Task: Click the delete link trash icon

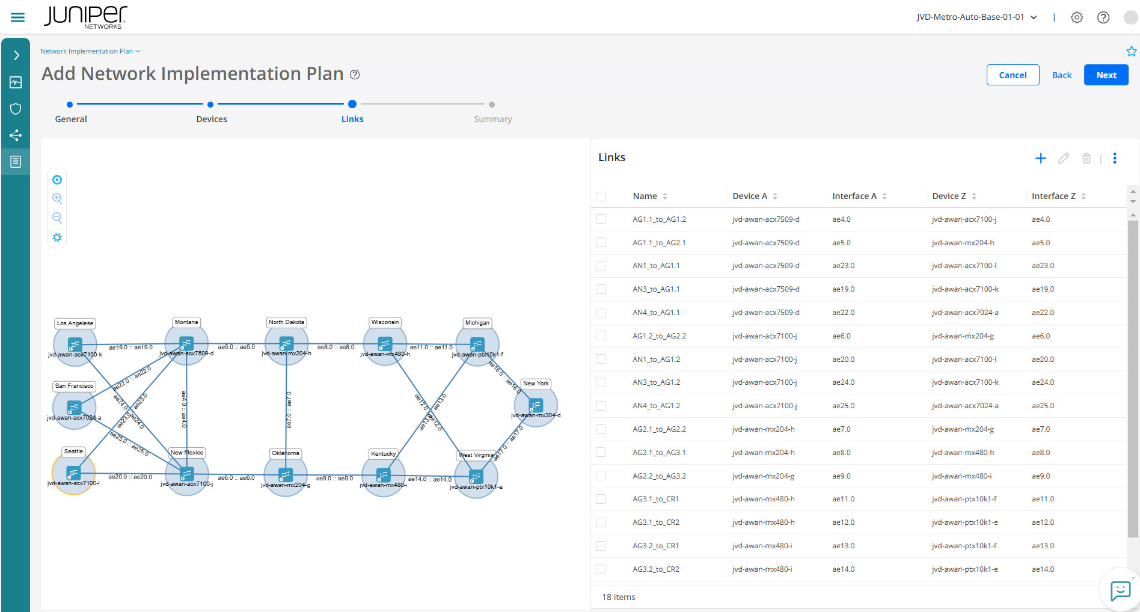Action: point(1086,158)
